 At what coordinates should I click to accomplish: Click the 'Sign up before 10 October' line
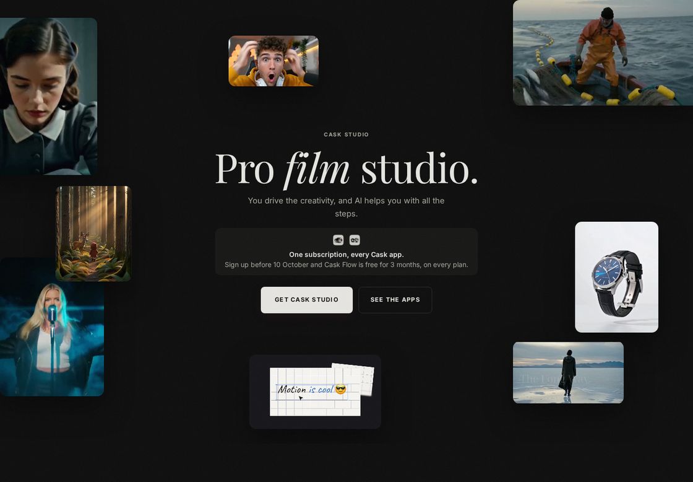pos(346,265)
